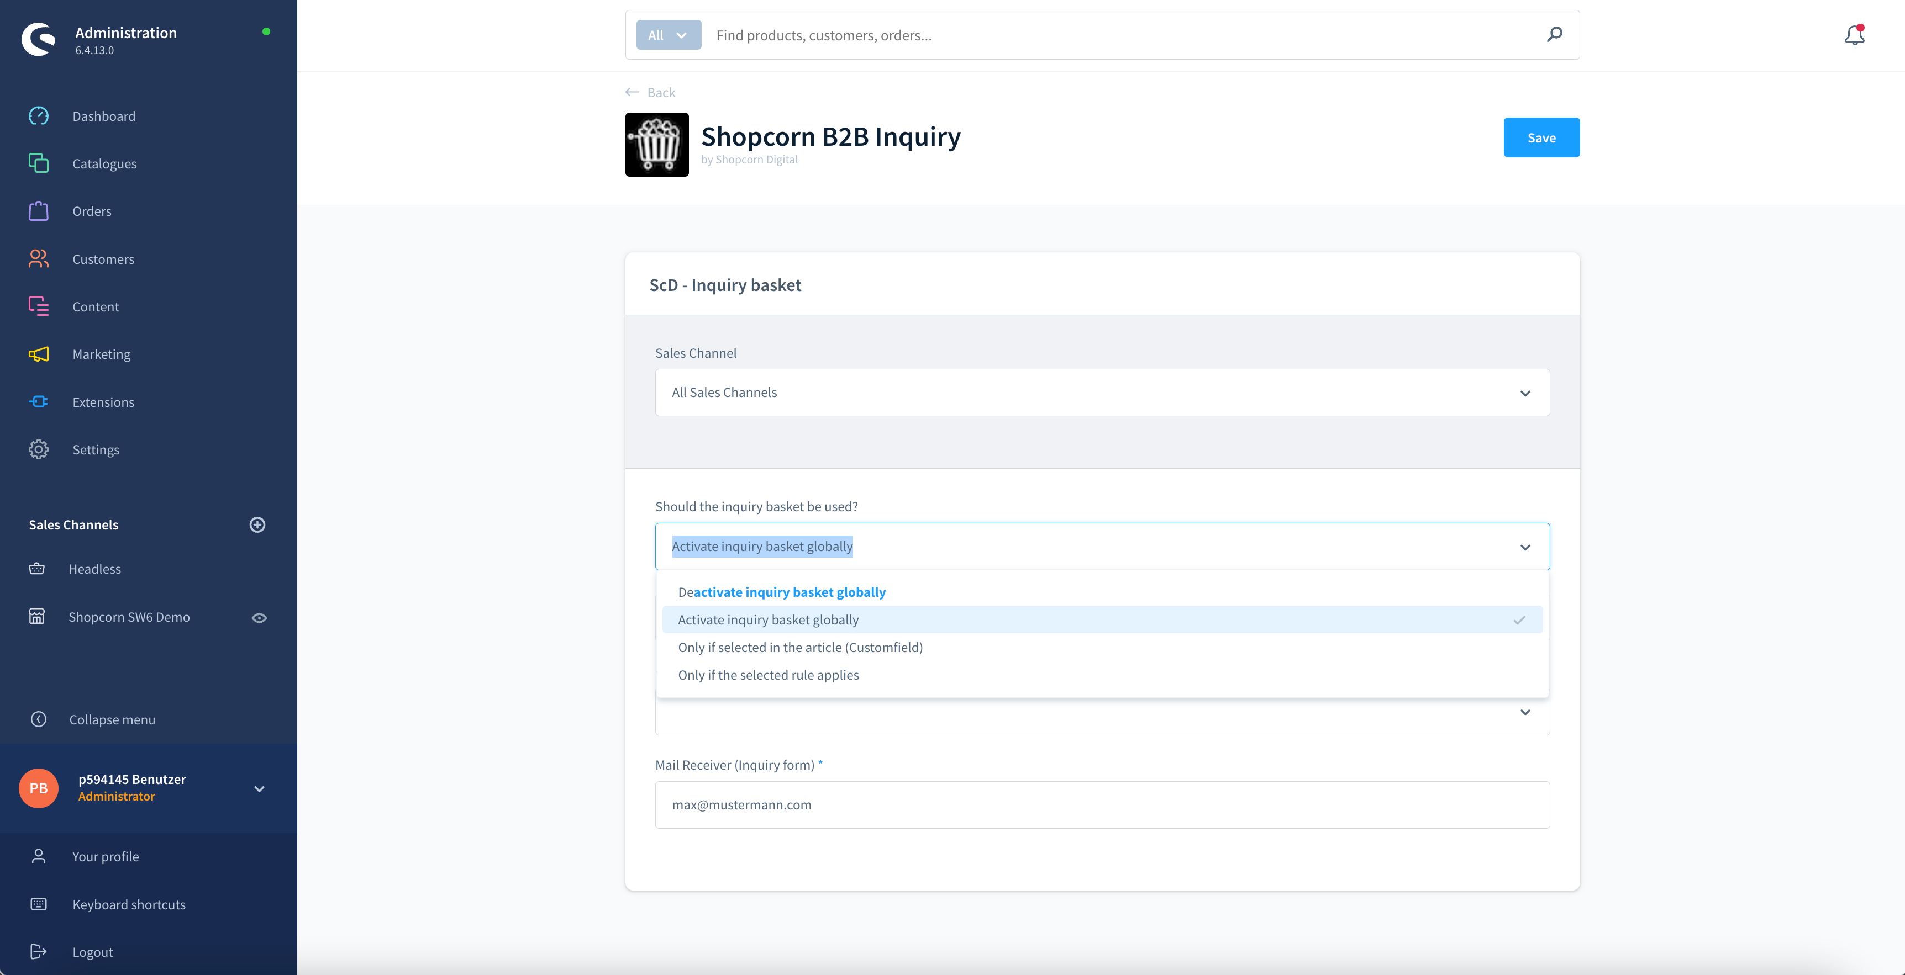Viewport: 1905px width, 975px height.
Task: Expand the inquiry basket settings chevron
Action: (1525, 713)
